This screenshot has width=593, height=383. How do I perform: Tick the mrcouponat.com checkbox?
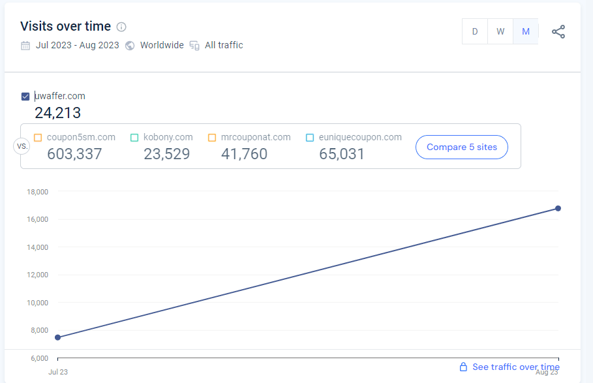212,138
